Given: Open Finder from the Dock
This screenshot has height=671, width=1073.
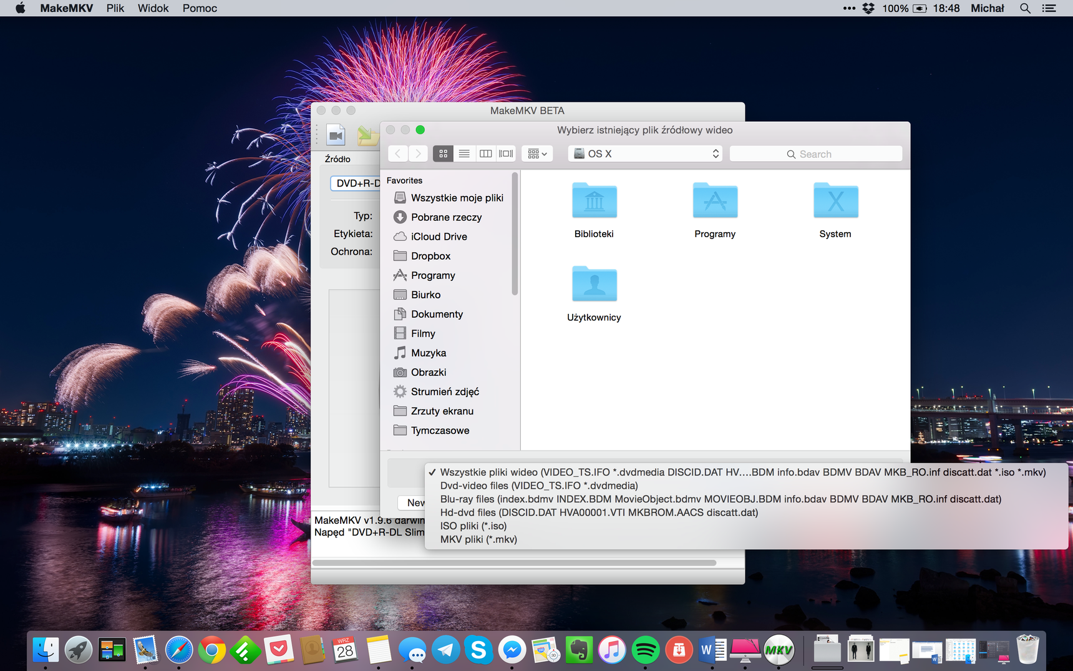Looking at the screenshot, I should point(46,650).
